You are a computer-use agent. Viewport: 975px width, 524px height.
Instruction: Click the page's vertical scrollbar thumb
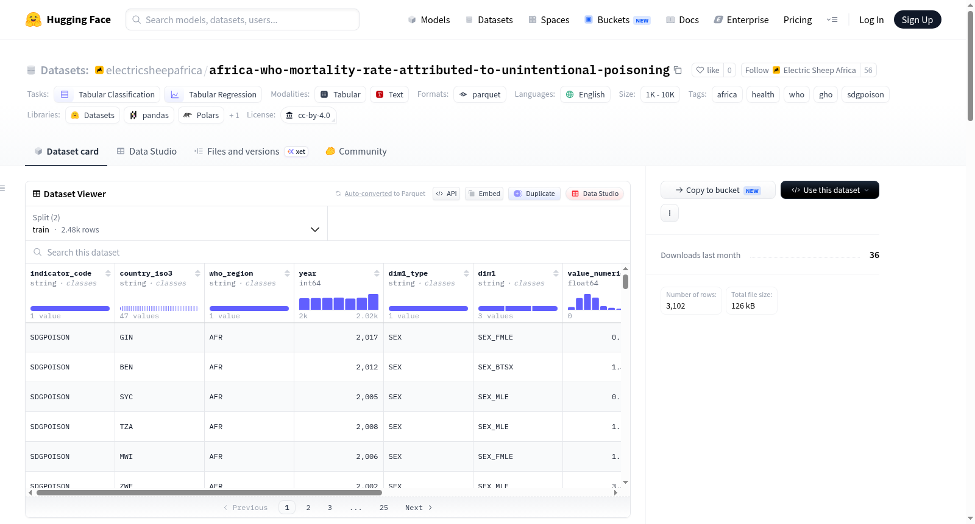tap(970, 66)
